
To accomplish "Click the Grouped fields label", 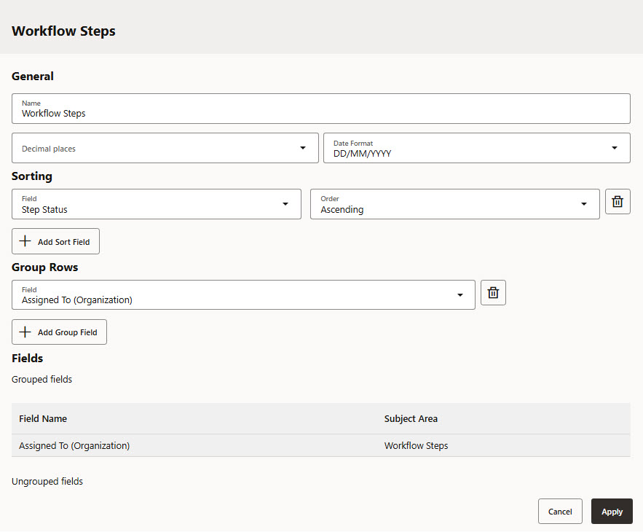I will pyautogui.click(x=42, y=380).
